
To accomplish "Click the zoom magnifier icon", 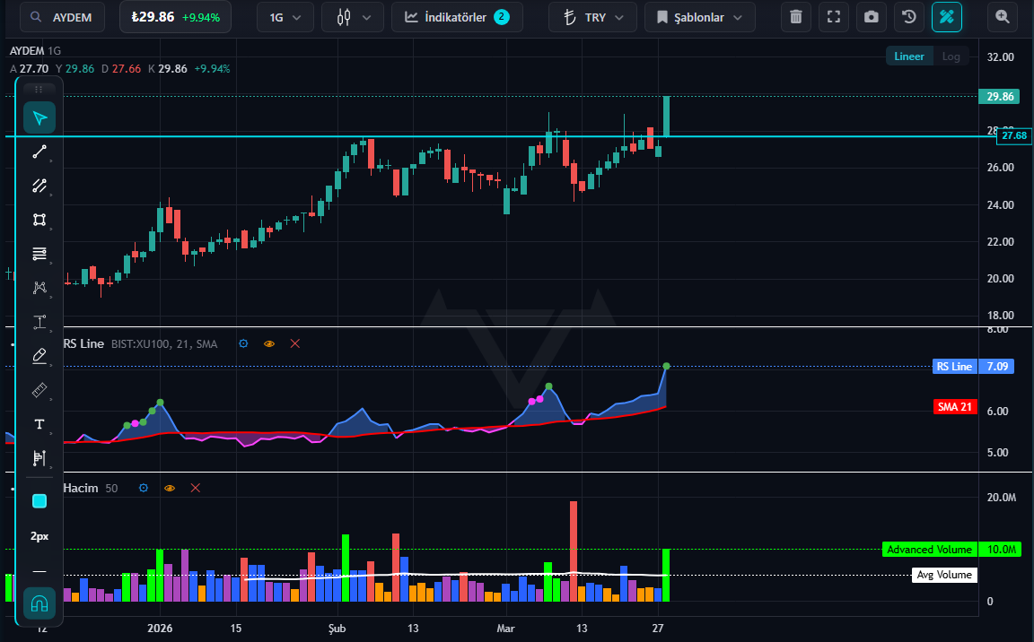I will click(x=1003, y=17).
